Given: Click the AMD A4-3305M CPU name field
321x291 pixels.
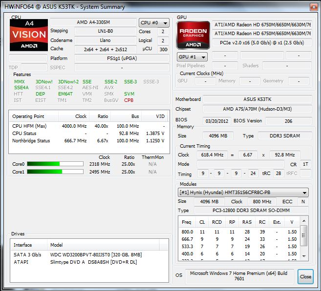Looking at the screenshot, I should click(93, 22).
